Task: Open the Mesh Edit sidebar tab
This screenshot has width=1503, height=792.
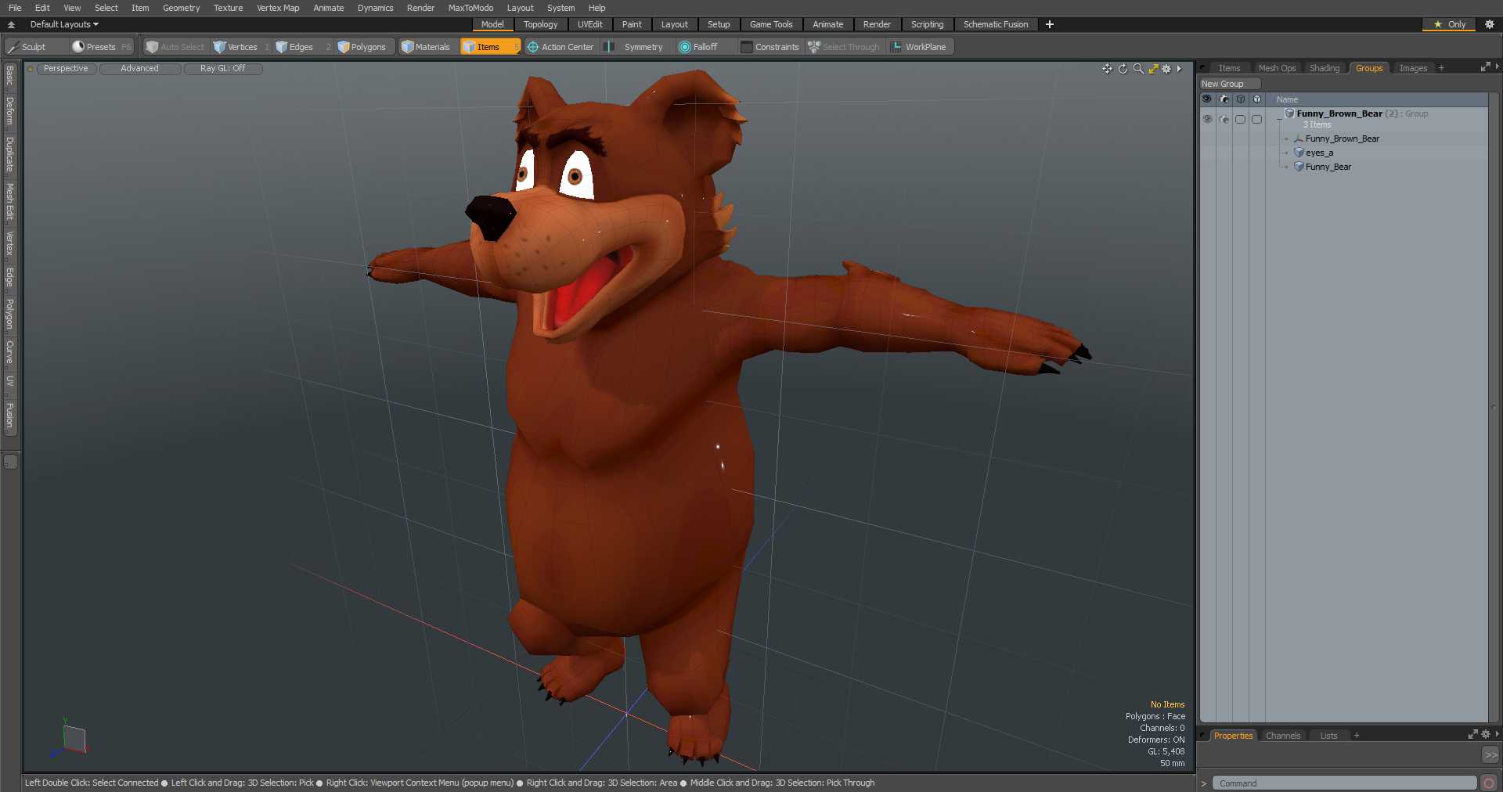Action: coord(9,202)
